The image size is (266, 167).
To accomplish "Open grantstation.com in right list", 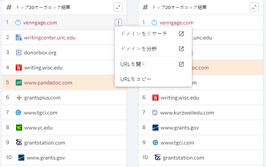I will pyautogui.click(x=184, y=158).
